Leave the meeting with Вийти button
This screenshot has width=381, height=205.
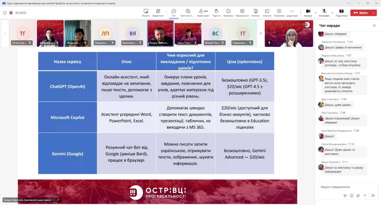coord(361,13)
